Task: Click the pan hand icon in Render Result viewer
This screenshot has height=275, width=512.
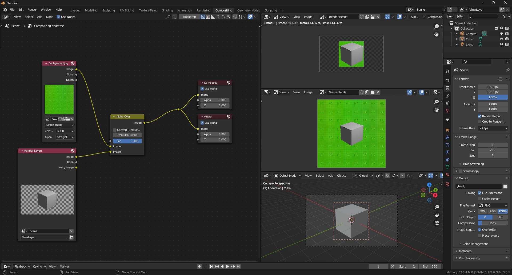Action: (x=437, y=34)
